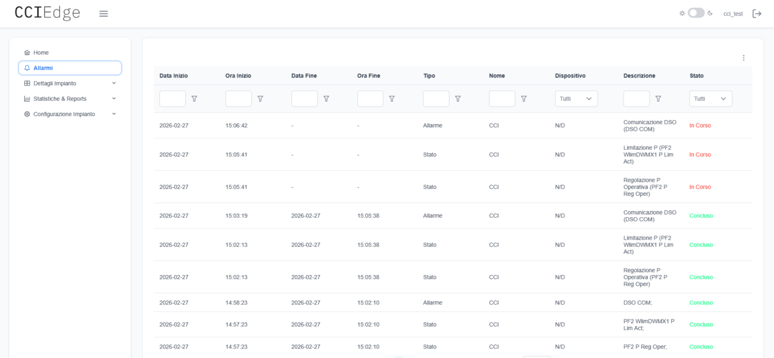This screenshot has width=774, height=358.
Task: Click the Data Inizio filter icon
Action: click(194, 99)
